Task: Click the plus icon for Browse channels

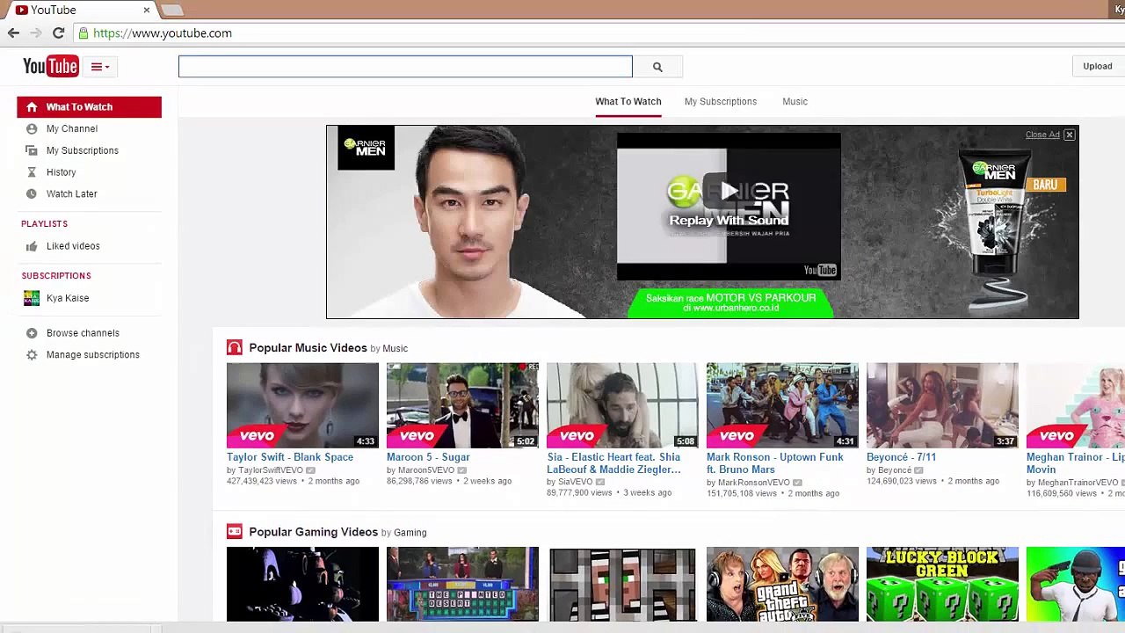Action: click(x=32, y=333)
